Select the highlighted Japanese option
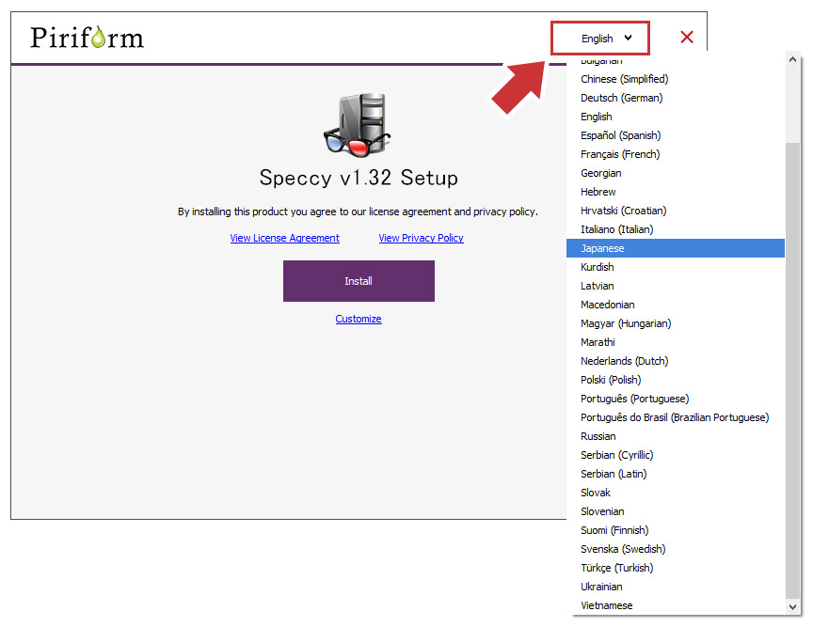Image resolution: width=813 pixels, height=627 pixels. point(676,248)
